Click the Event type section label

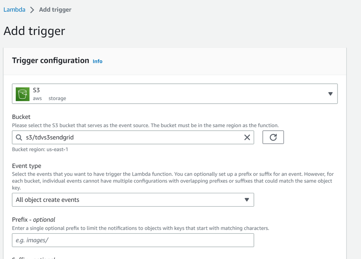[26, 166]
